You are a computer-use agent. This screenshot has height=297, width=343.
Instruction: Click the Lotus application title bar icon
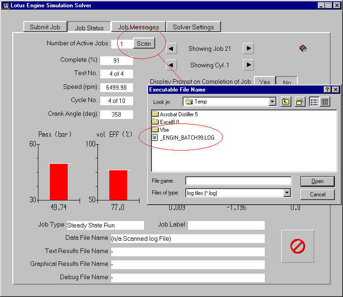click(x=5, y=5)
